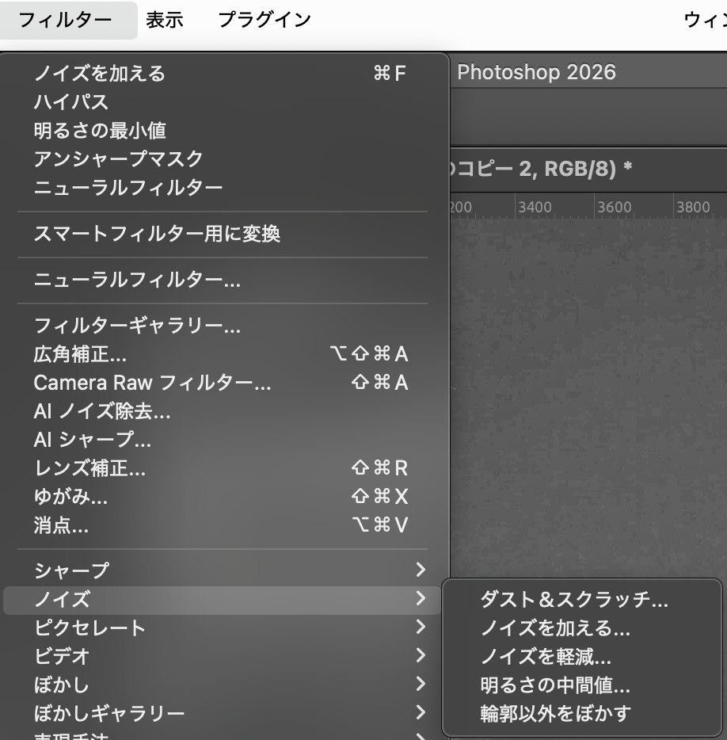Select アンシャープマスク filter
Viewport: 727px width, 740px height.
119,159
